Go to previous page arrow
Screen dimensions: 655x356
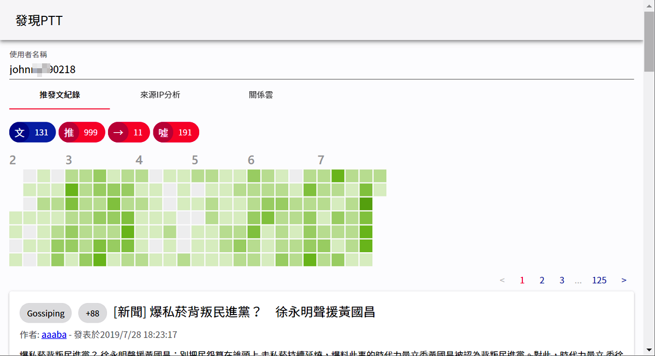[502, 280]
